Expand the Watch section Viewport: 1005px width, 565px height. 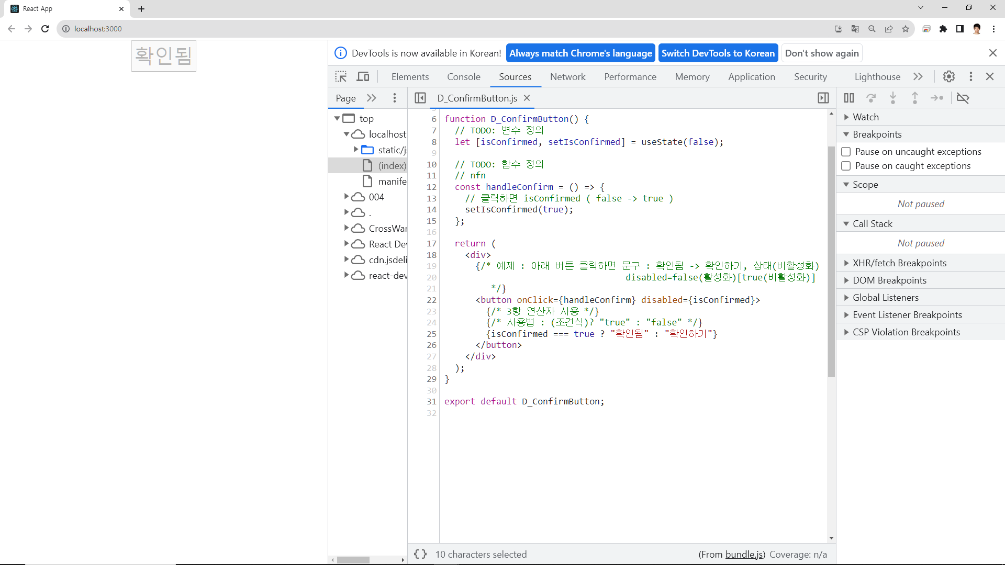[x=865, y=117]
